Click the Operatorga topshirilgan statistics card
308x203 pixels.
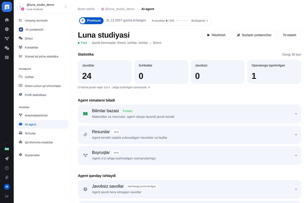click(x=274, y=72)
